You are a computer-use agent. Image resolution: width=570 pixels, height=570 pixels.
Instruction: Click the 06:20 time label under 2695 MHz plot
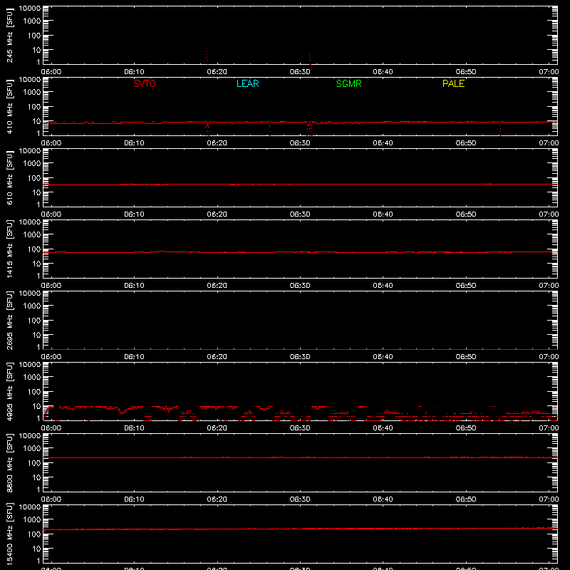(x=217, y=357)
